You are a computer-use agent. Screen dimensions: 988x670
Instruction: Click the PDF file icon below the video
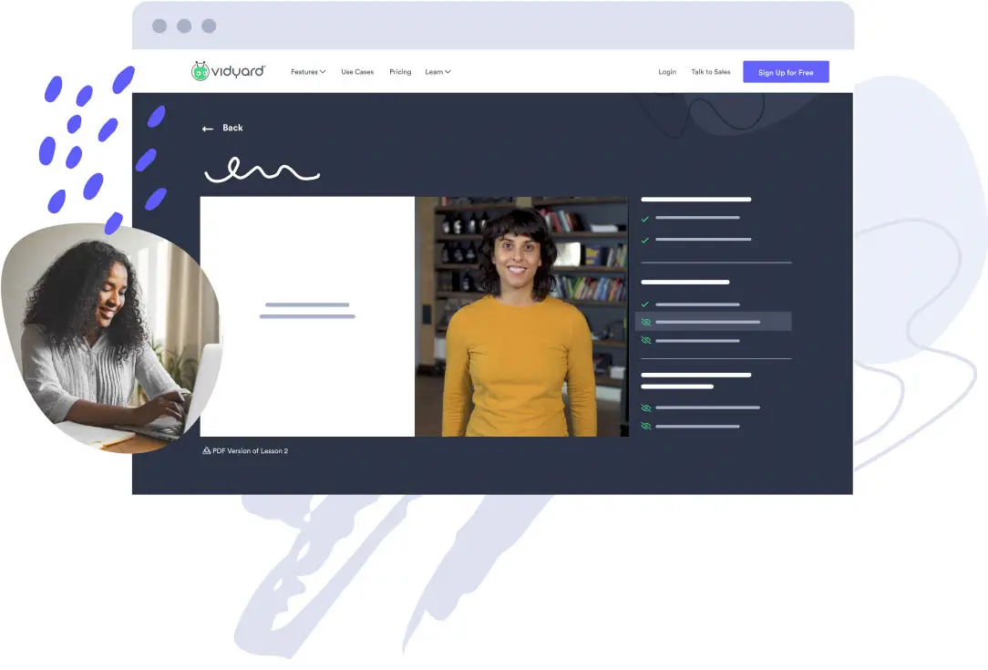[x=206, y=450]
